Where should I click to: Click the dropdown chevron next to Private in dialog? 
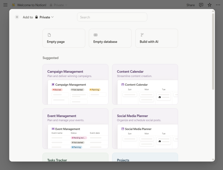(52, 17)
